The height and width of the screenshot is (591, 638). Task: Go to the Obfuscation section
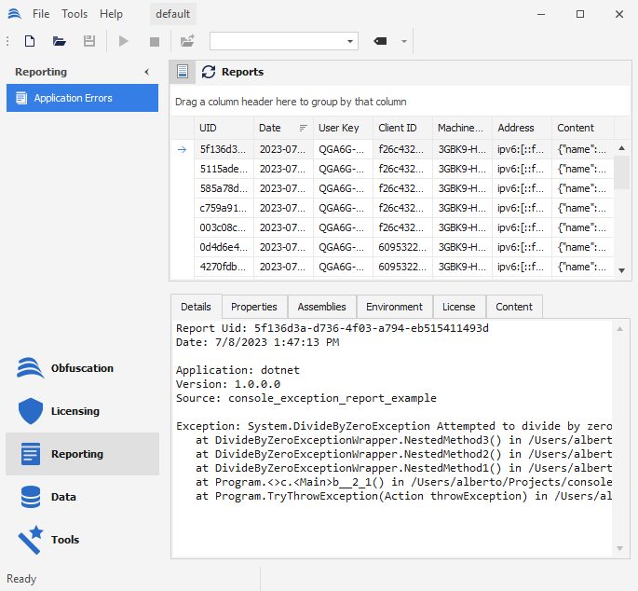[82, 368]
